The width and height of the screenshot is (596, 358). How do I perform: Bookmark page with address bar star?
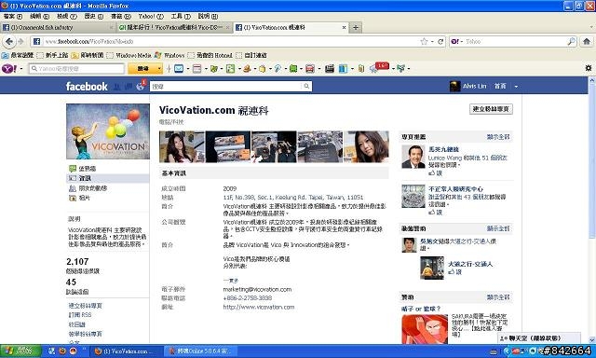tap(425, 41)
